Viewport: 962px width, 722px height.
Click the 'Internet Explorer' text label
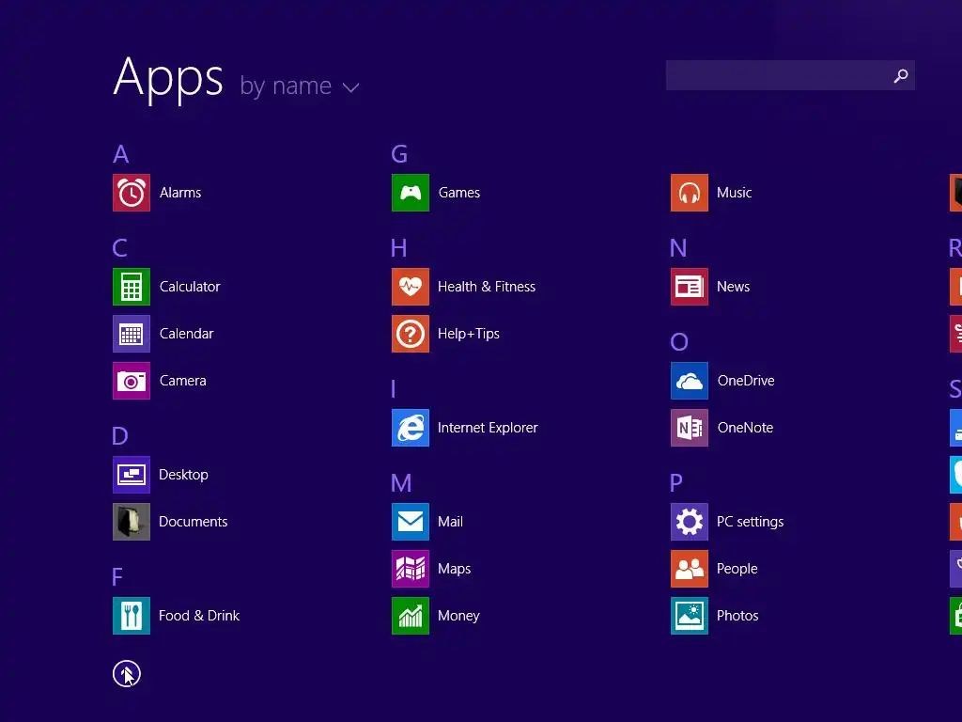pyautogui.click(x=488, y=428)
